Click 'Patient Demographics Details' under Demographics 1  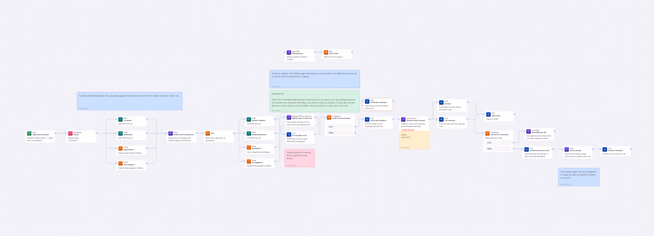tap(131, 168)
